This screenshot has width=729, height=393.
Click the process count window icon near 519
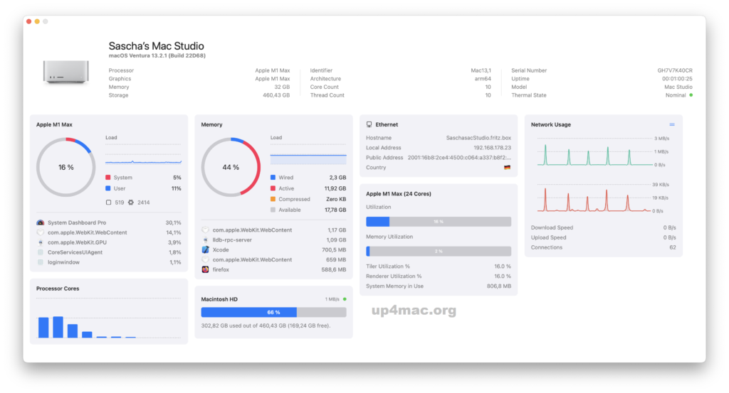pos(108,203)
